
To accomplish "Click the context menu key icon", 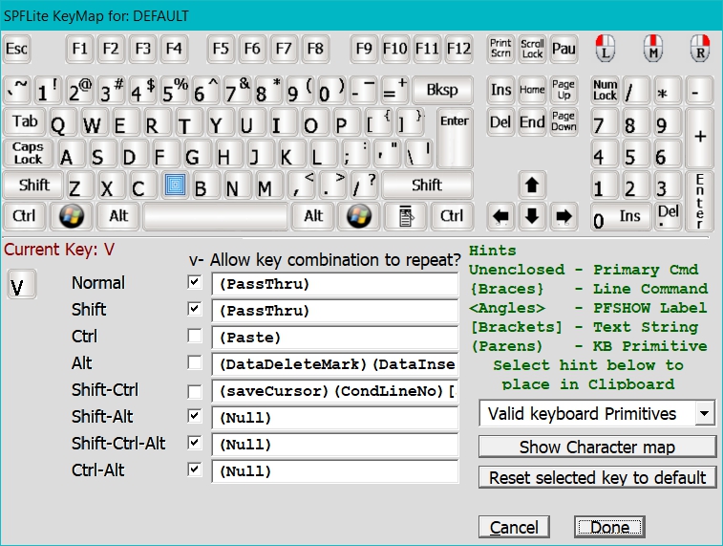I will [x=405, y=216].
